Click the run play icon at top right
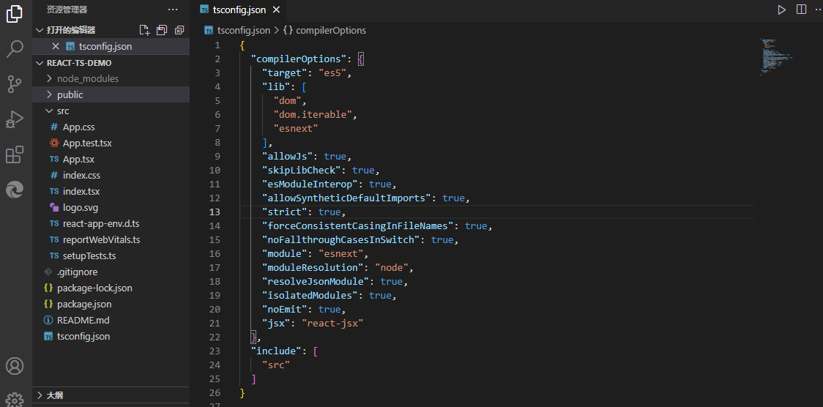 point(781,10)
